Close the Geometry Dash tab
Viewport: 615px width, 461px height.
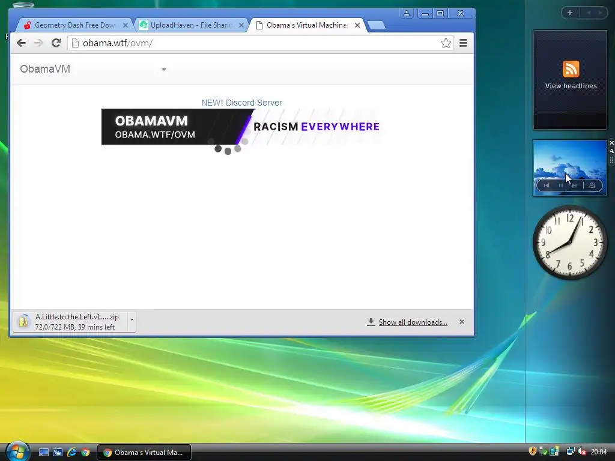pos(125,25)
